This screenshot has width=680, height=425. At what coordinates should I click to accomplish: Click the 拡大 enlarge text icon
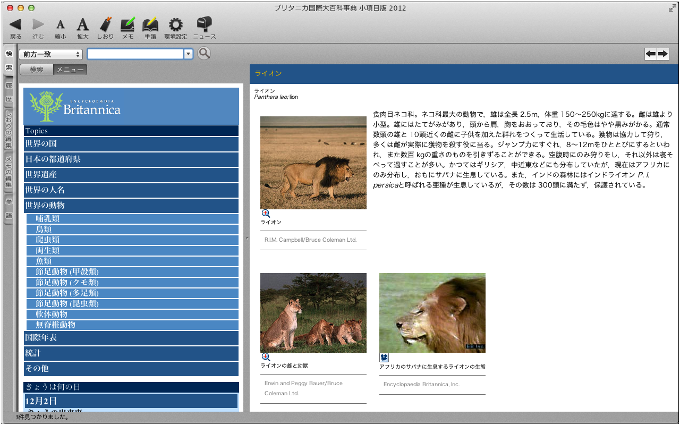pyautogui.click(x=83, y=24)
